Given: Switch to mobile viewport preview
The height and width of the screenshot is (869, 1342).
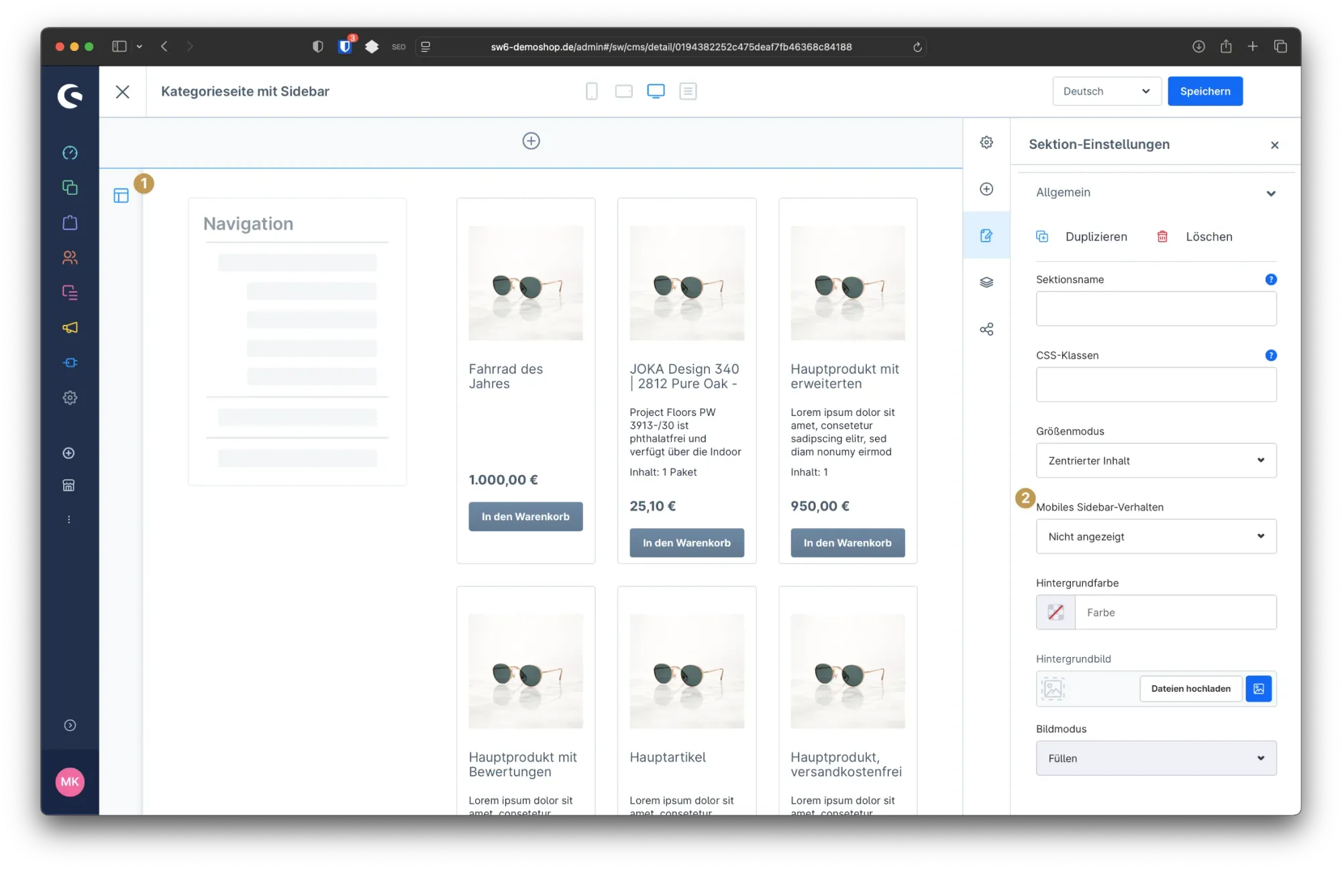Looking at the screenshot, I should coord(591,91).
